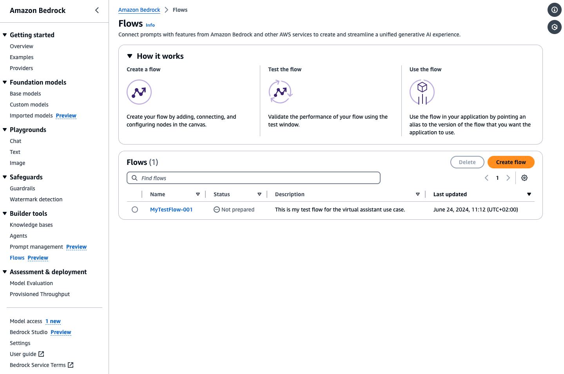Open Imported models in sidebar
This screenshot has height=374, width=564.
coord(31,116)
